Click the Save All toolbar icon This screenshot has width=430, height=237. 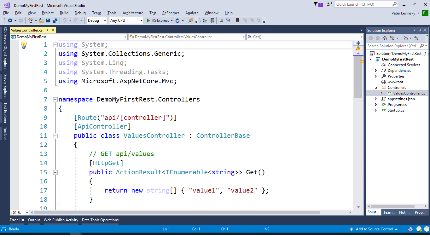pos(55,20)
